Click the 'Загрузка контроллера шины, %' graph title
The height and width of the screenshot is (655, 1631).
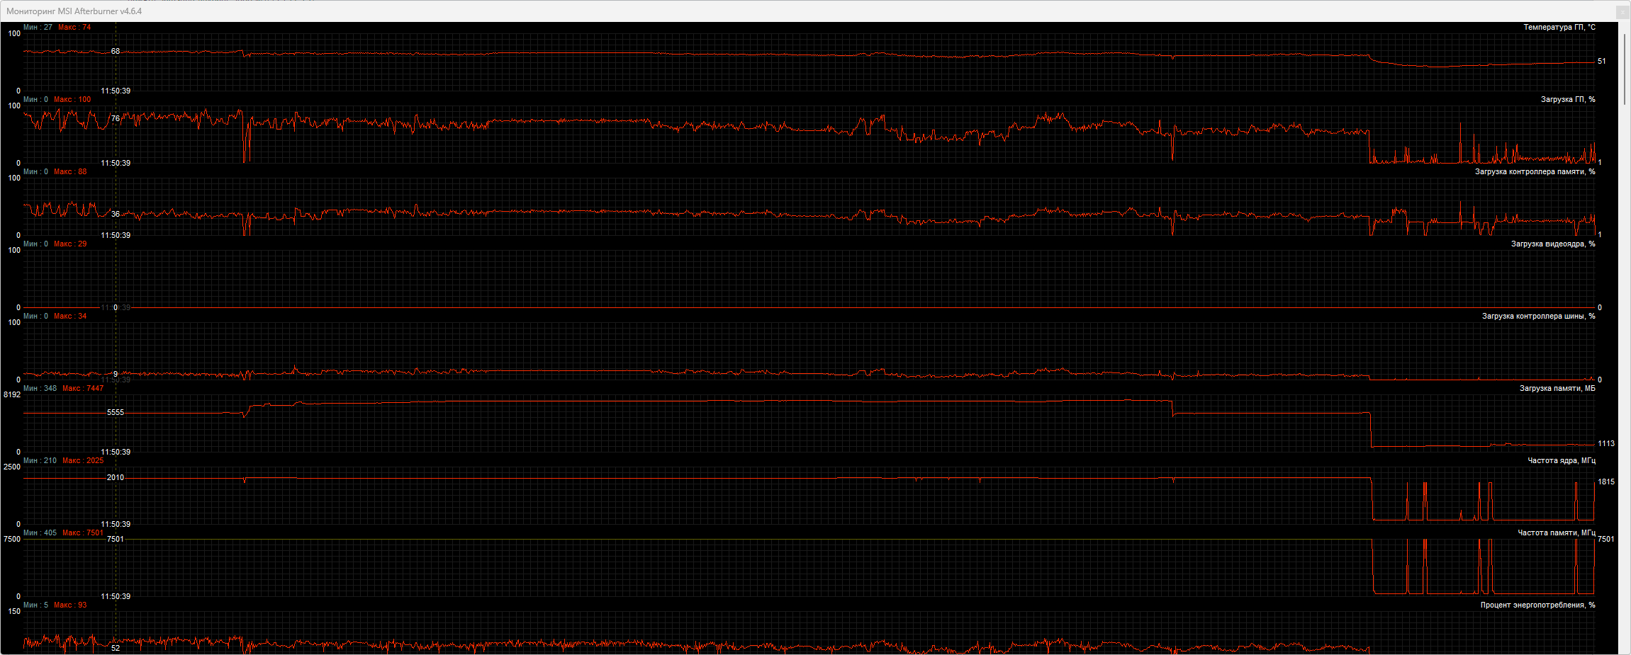point(1539,317)
